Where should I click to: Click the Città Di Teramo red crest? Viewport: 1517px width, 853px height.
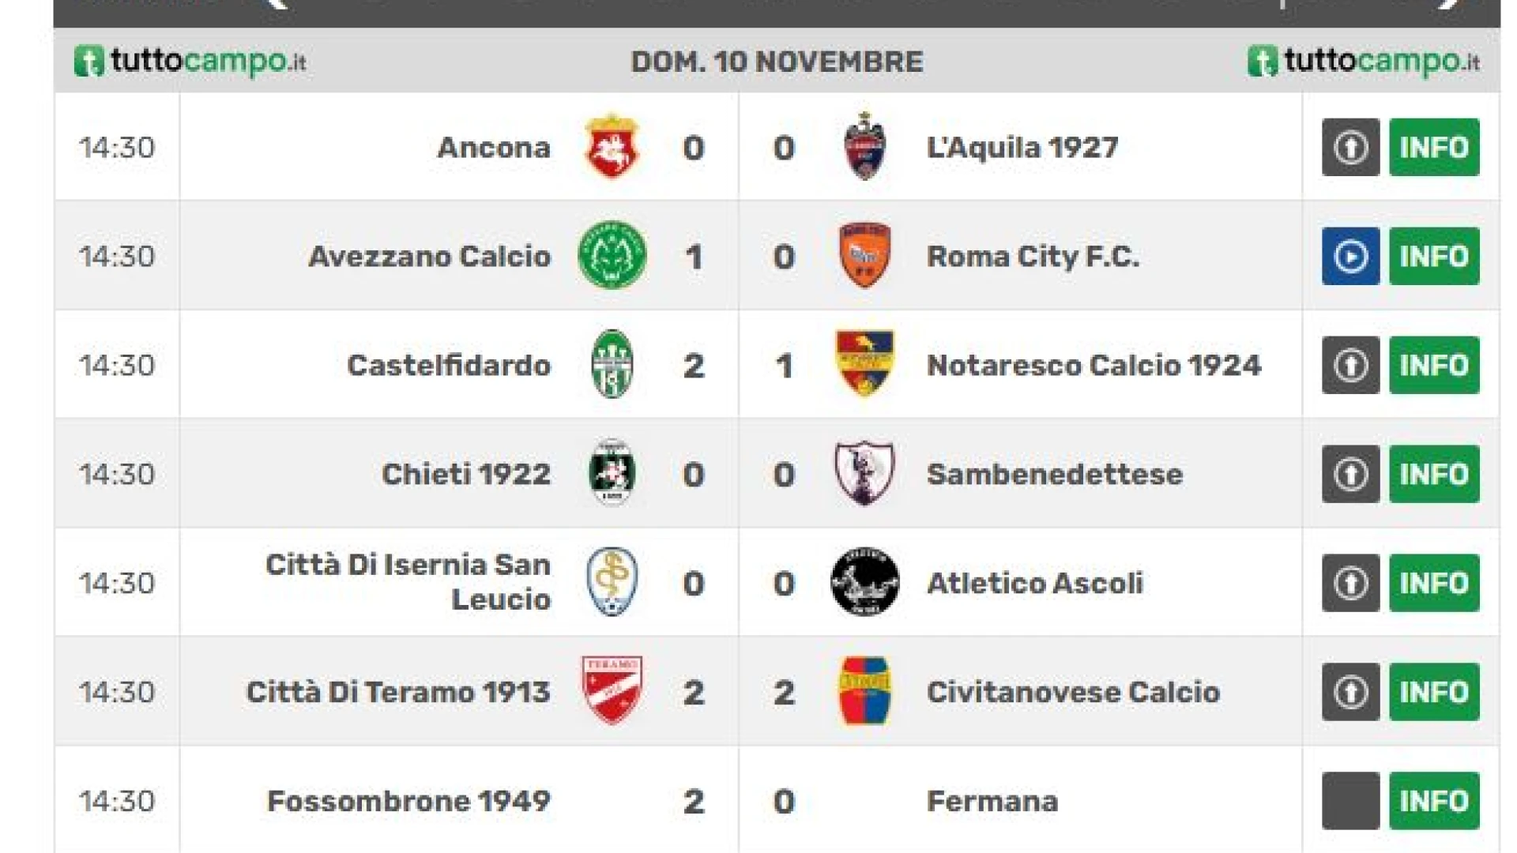(x=612, y=690)
